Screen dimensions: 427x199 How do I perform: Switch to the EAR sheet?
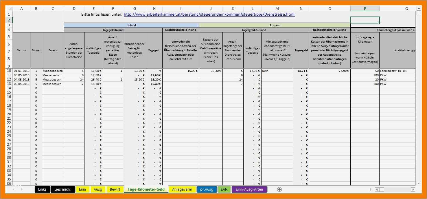pos(224,189)
